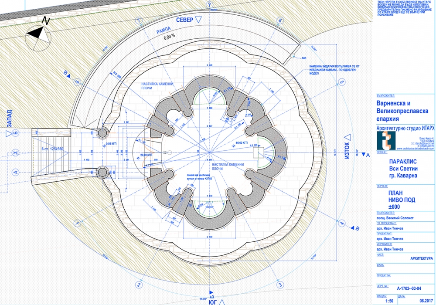436x305 pixels.
Task: Select grid axis bubble 2
Action: tap(139, 285)
